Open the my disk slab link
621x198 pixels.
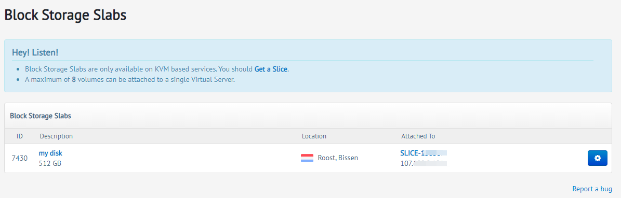[50, 153]
